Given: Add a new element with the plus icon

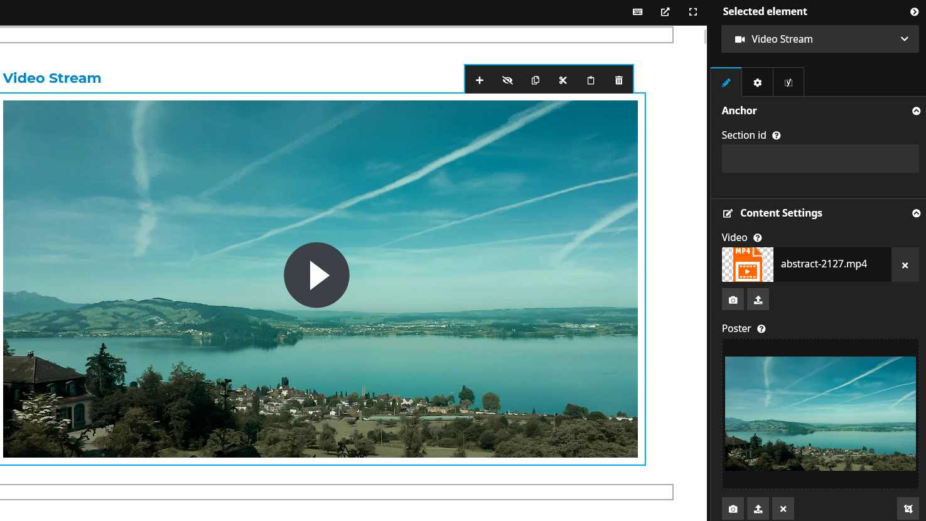Looking at the screenshot, I should point(480,80).
